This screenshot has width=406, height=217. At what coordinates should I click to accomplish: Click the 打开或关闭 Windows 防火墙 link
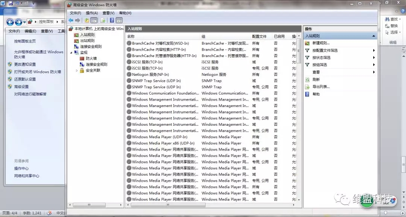(x=38, y=72)
